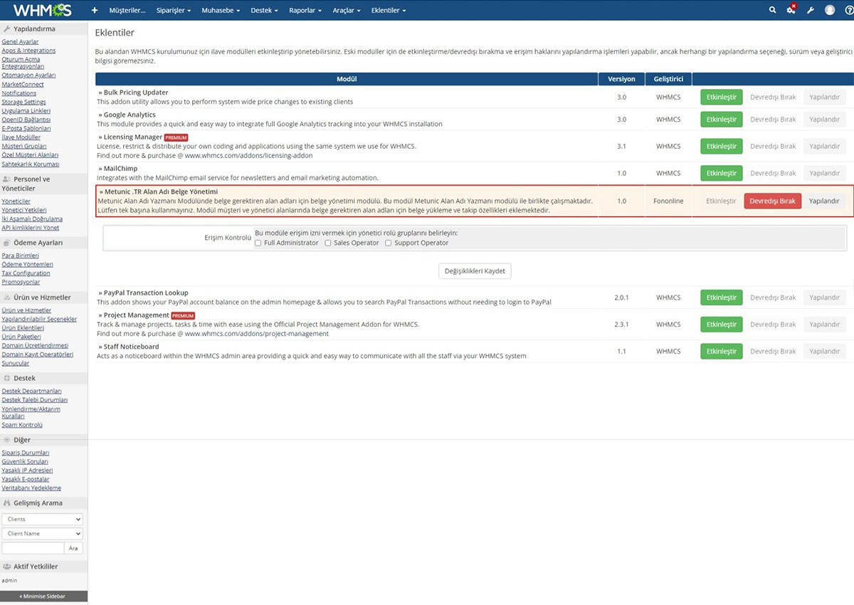The image size is (854, 605).
Task: Open the Eklentiler menu
Action: pos(389,11)
